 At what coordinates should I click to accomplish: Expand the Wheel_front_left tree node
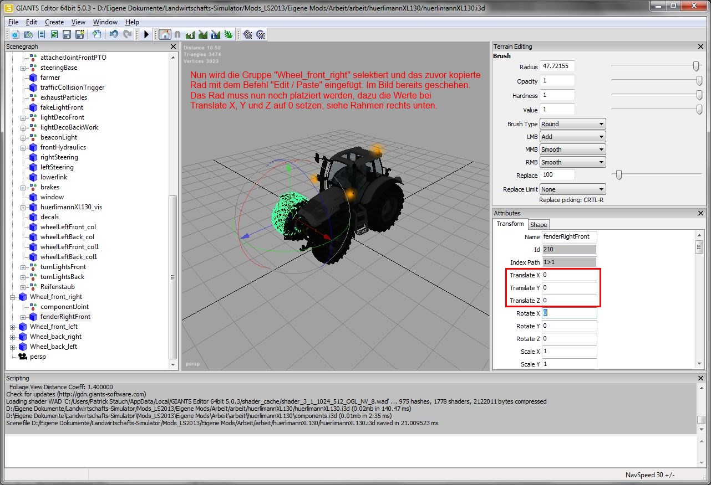13,327
